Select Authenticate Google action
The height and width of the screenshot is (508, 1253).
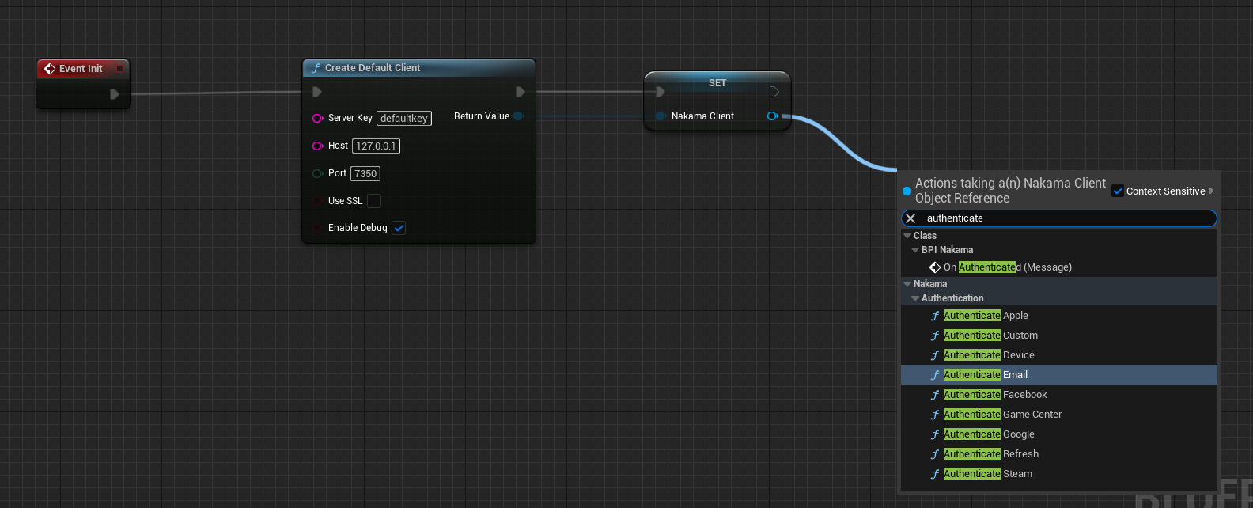(x=1059, y=434)
